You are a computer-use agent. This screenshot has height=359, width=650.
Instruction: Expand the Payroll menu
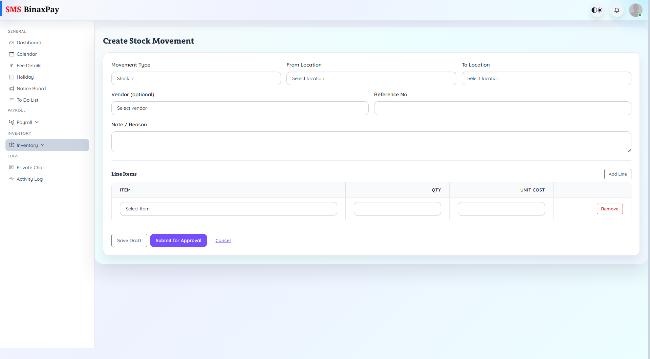pos(24,122)
